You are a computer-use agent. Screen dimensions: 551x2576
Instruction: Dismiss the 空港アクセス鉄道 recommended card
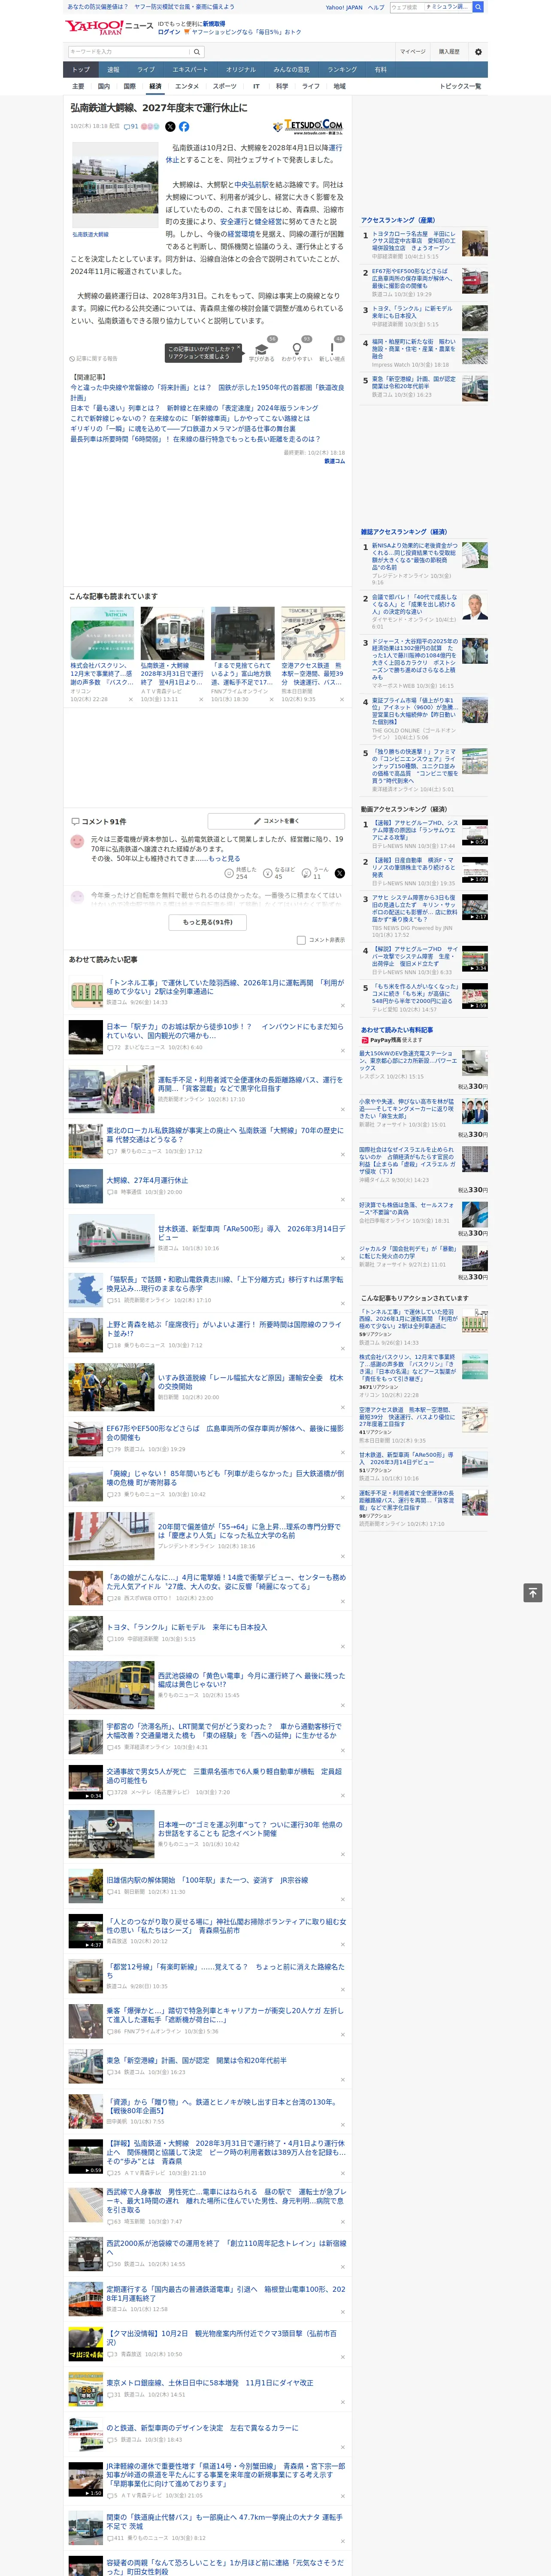click(x=342, y=700)
